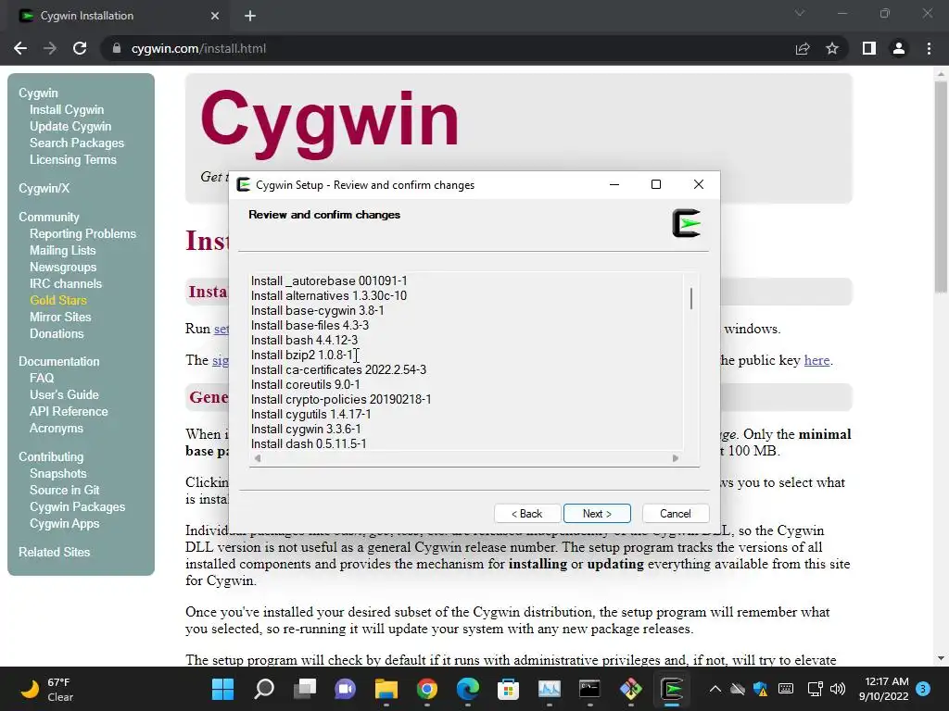
Task: Select 'Install base-files 4.3-3' line
Action: (310, 325)
